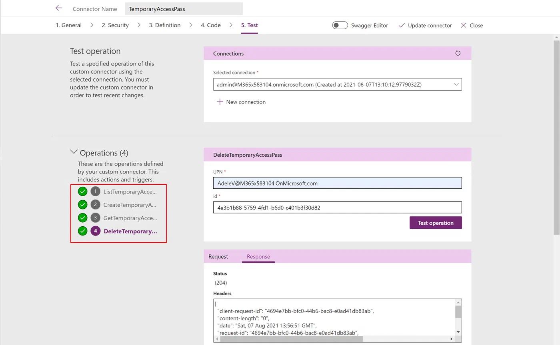Click the Close label in the header
This screenshot has height=345, width=560.
click(x=476, y=25)
